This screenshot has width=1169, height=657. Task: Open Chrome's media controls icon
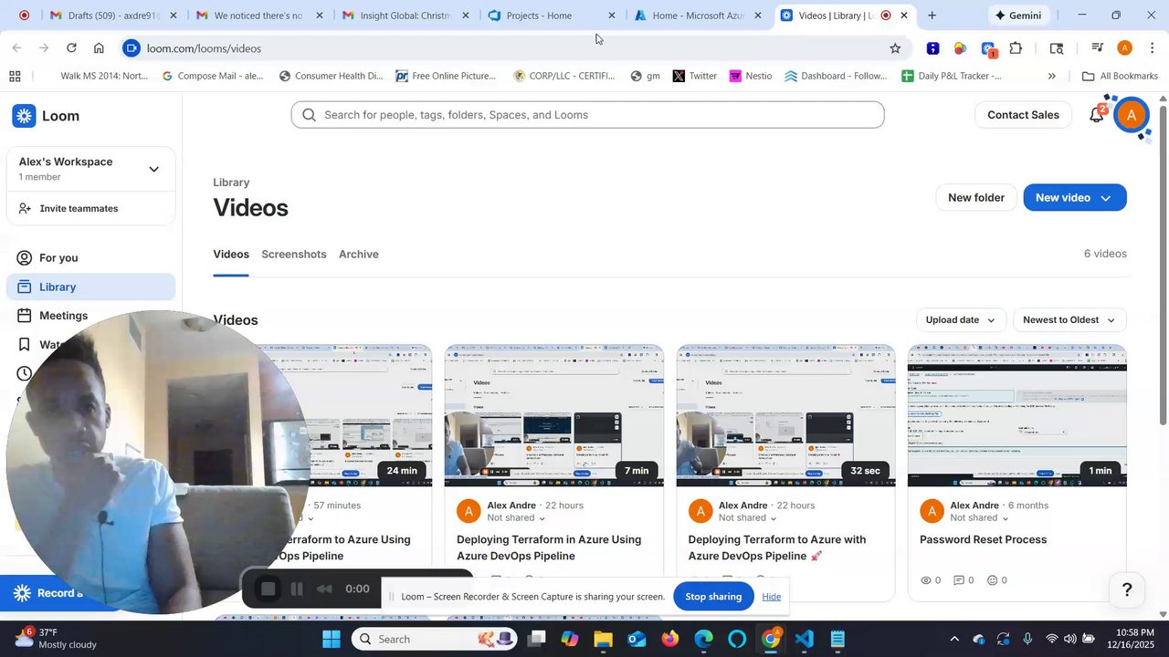(1097, 48)
